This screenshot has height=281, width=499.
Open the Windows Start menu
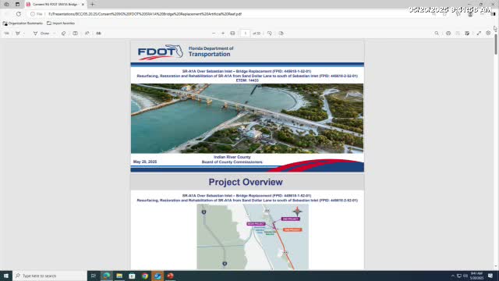coord(6,276)
